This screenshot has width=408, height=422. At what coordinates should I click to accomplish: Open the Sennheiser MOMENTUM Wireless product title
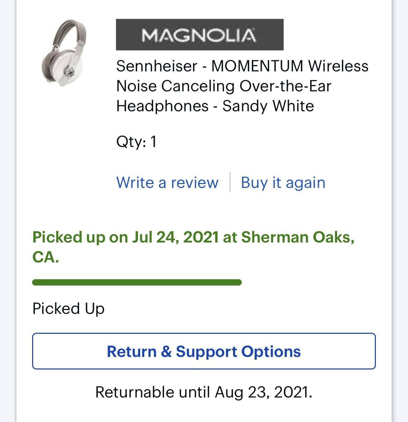(242, 86)
